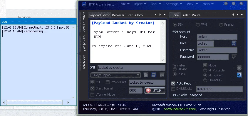Image resolution: width=248 pixels, height=116 pixels.
Task: Click the Log window horizontal scrollbar
Action: coord(34,103)
